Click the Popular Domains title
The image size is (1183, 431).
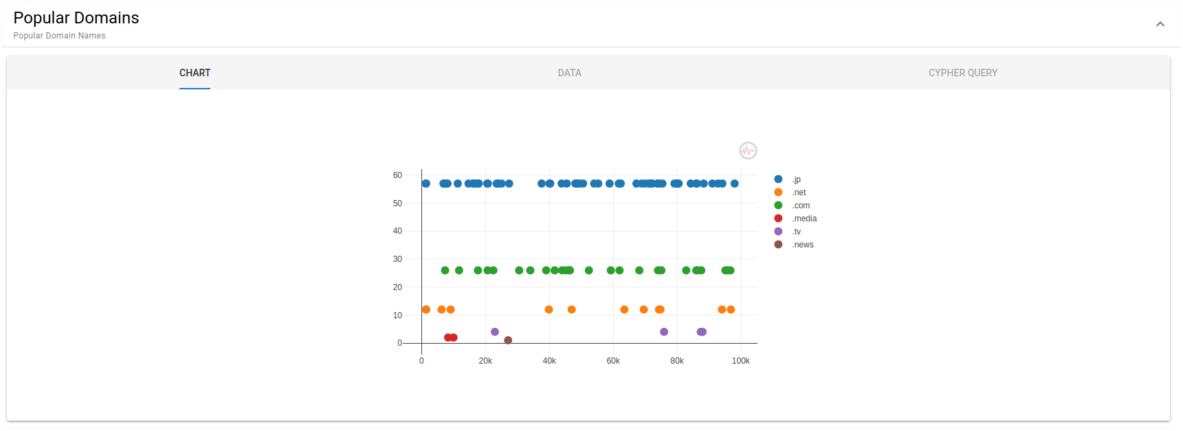click(x=76, y=18)
